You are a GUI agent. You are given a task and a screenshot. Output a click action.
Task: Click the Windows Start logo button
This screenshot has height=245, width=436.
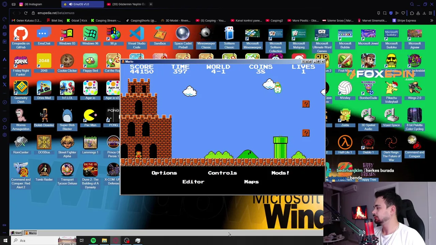tap(5, 241)
